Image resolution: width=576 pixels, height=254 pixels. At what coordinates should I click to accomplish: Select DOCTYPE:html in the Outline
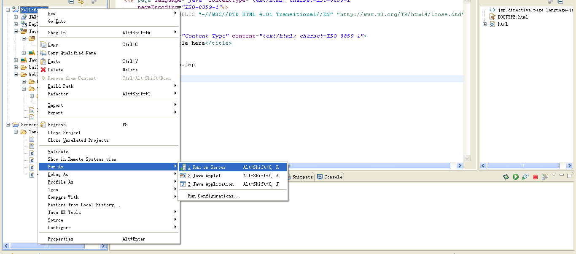point(512,17)
